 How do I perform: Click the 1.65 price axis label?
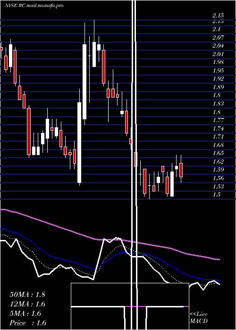(x=218, y=153)
